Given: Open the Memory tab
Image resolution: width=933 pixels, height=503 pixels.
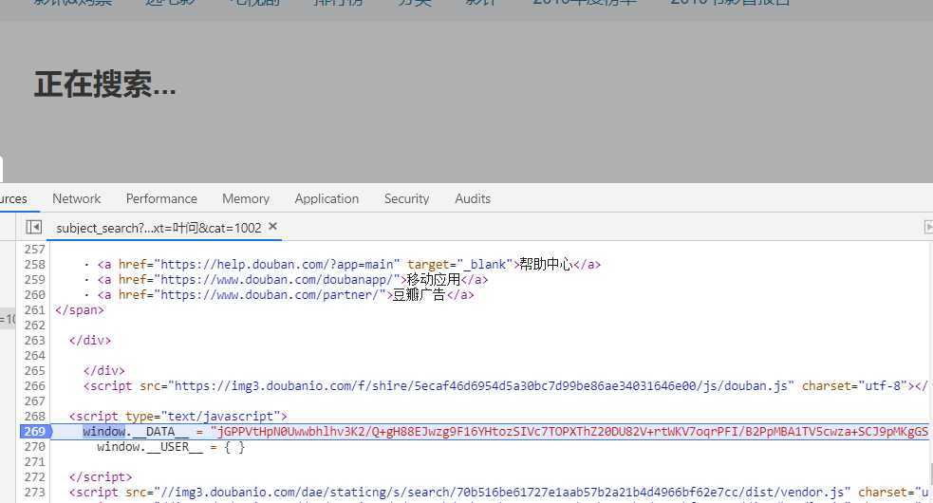Looking at the screenshot, I should pos(246,198).
